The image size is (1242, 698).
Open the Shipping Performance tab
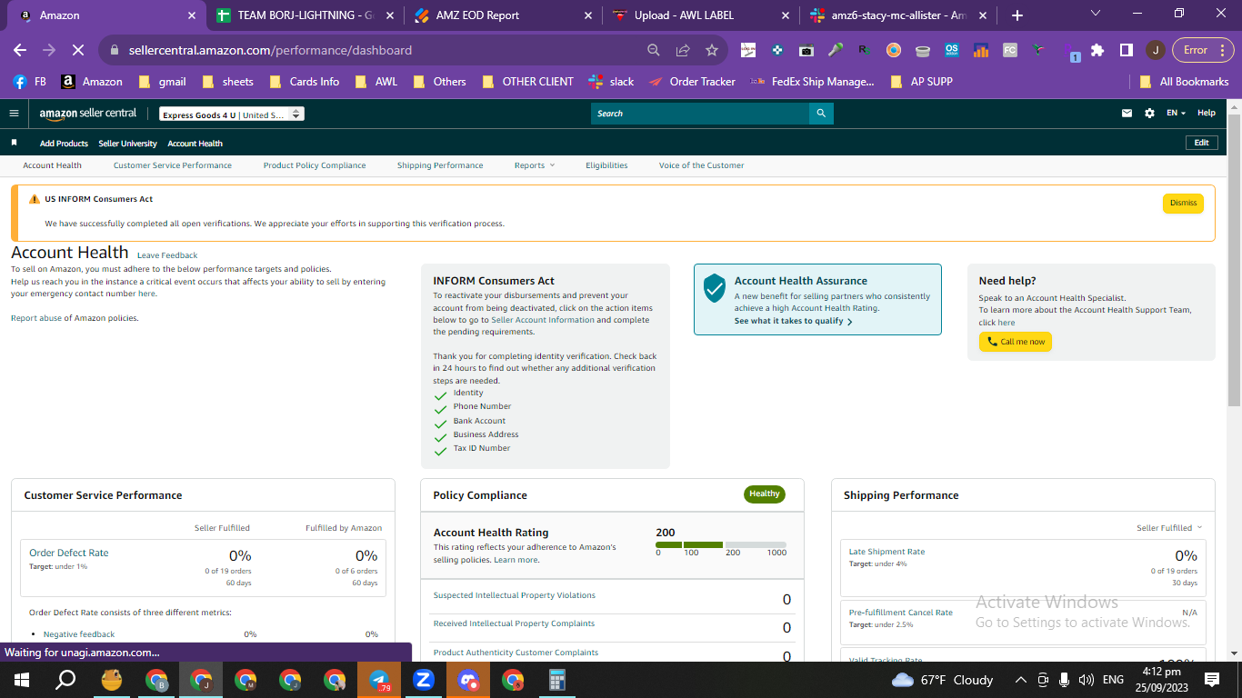440,165
